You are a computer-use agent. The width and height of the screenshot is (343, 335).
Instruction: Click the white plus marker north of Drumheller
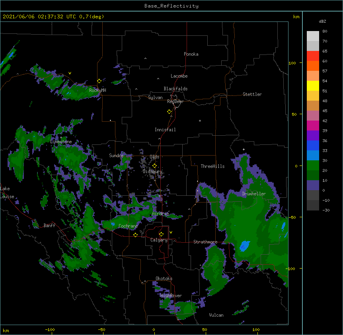tap(244, 149)
